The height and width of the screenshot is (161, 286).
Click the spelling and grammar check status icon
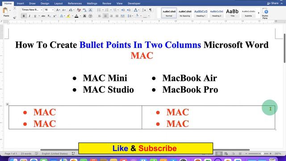coord(37,153)
